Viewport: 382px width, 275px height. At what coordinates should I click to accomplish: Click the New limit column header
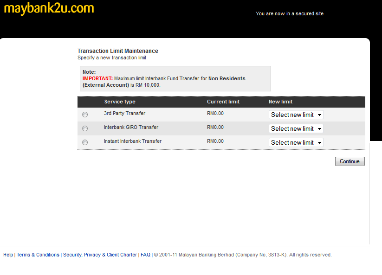(281, 102)
